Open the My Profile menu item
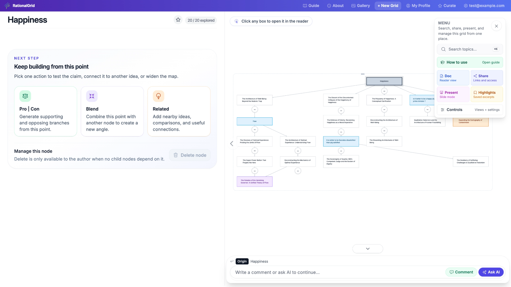The height and width of the screenshot is (287, 511). [418, 5]
